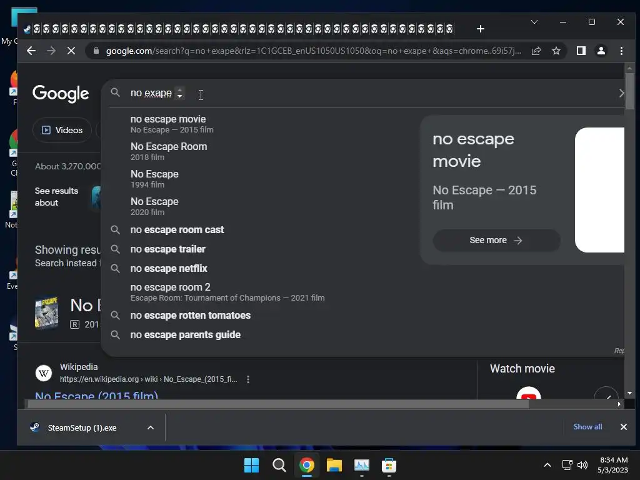View site information padlock icon
Viewport: 640px width, 480px height.
coord(96,51)
